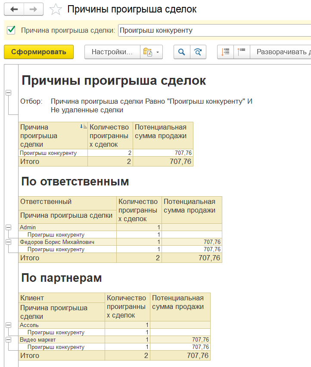Viewport: 311px width, 367px height.
Task: Uncheck the Причина проигрыша сделки filter checkbox
Action: pyautogui.click(x=12, y=31)
